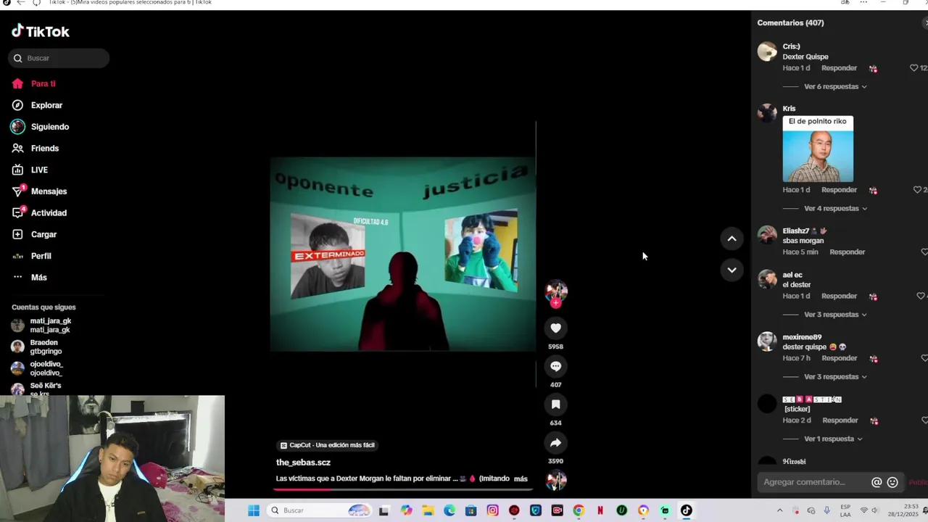Viewport: 928px width, 522px height.
Task: Reply to ael ec comment
Action: point(839,296)
